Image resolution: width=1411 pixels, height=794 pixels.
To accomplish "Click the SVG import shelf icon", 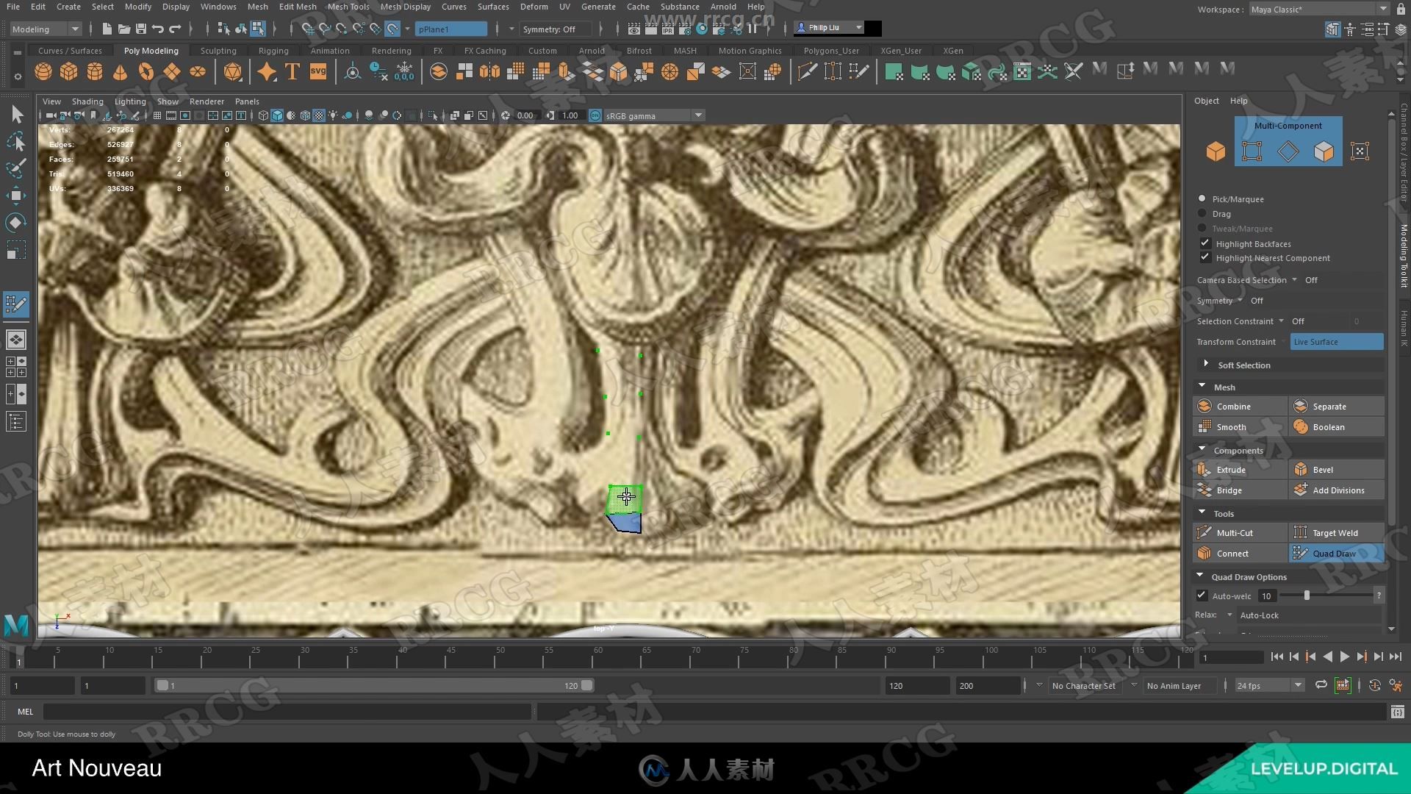I will click(318, 72).
